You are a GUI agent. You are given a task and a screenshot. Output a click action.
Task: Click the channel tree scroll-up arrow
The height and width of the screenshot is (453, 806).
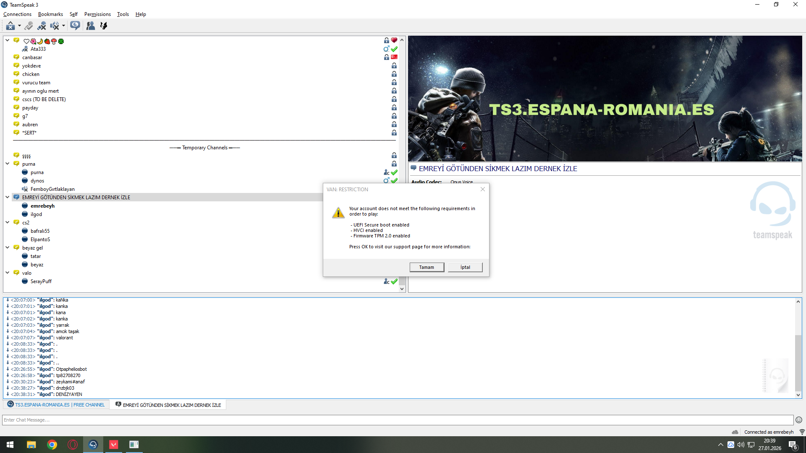pyautogui.click(x=402, y=40)
